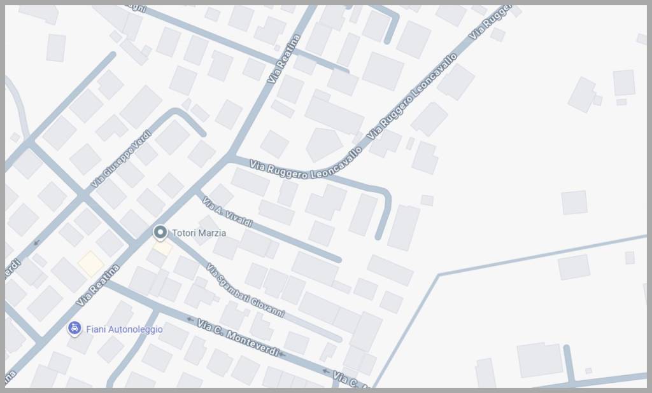Screen dimensions: 652x393
Task: Select the Fiani Autonoleggio car rental icon
Action: point(74,329)
